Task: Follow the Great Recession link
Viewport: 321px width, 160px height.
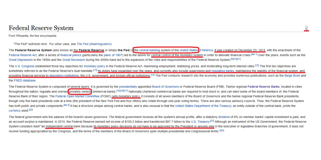Action: (74, 60)
